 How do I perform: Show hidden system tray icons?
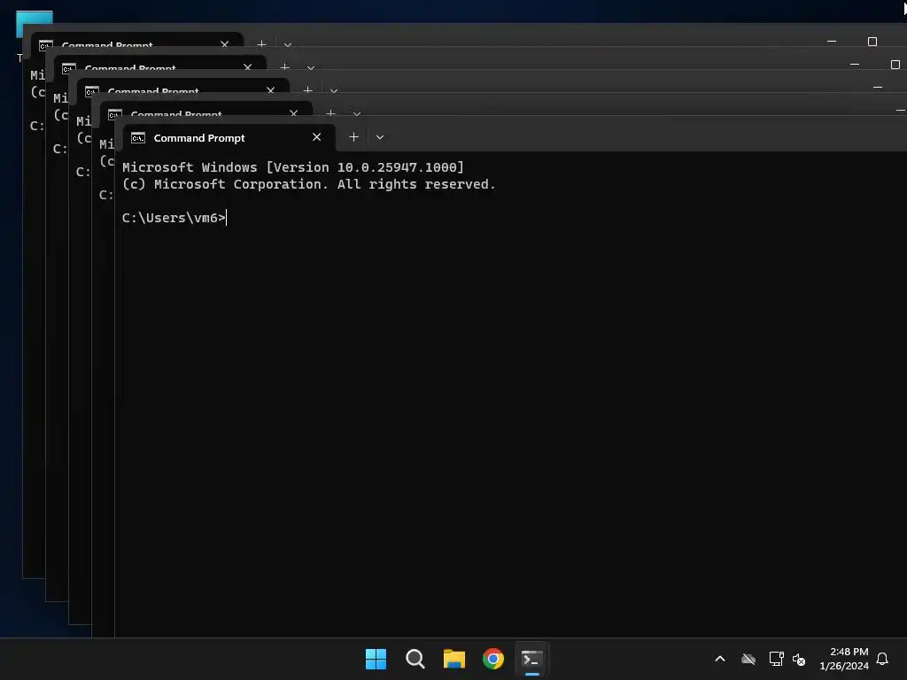(720, 659)
